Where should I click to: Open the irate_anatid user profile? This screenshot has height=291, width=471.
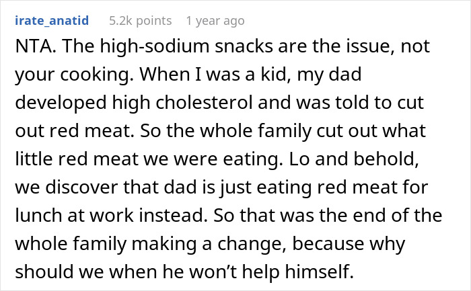pos(50,21)
